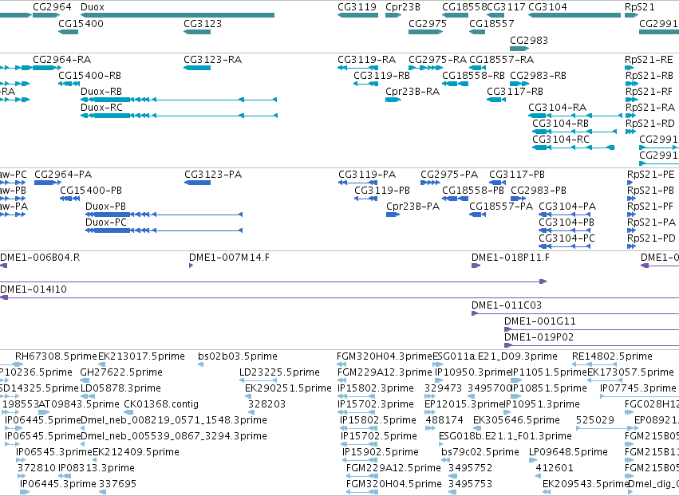Click the DME1-011C03 BAC clone
The image size is (679, 496).
click(575, 313)
